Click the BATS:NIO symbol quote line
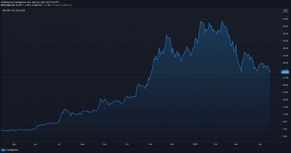This screenshot has height=153, width=291. [x=37, y=5]
